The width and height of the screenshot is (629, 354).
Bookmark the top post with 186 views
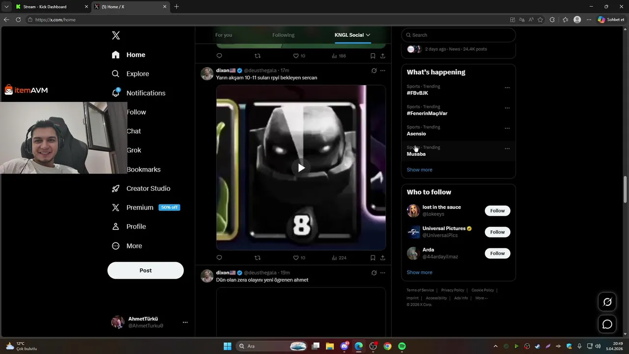[372, 56]
